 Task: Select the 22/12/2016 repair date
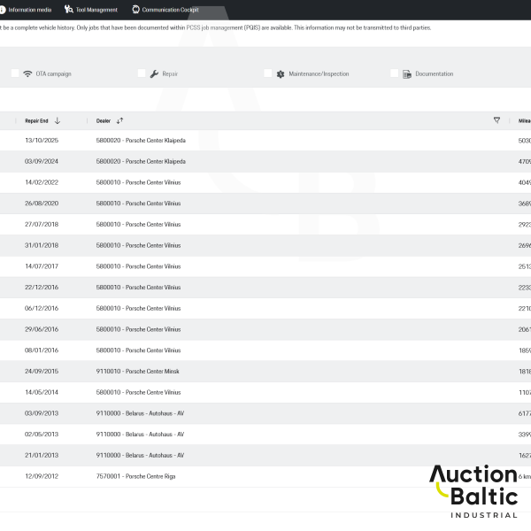tap(42, 287)
